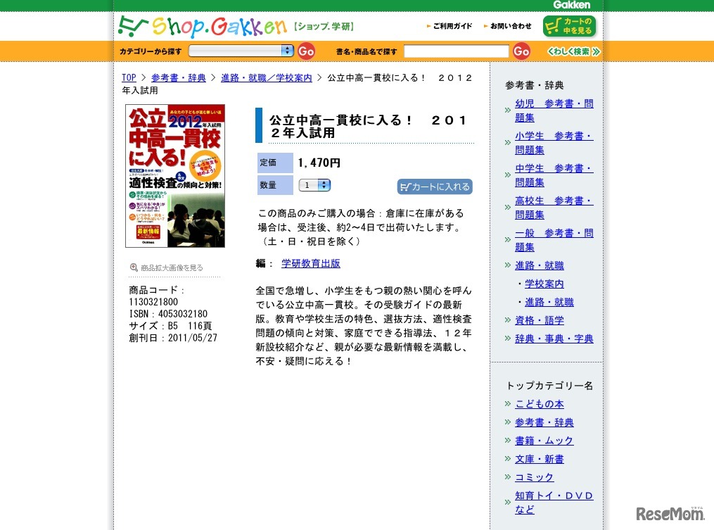Open the 学研教育出版 publisher link
The width and height of the screenshot is (714, 530).
pyautogui.click(x=310, y=263)
